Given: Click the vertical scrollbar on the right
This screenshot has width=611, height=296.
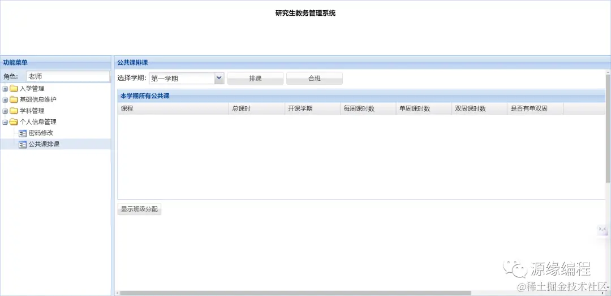Looking at the screenshot, I should 608,128.
